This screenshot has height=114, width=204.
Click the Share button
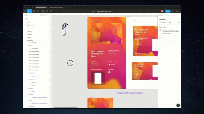tap(168, 11)
